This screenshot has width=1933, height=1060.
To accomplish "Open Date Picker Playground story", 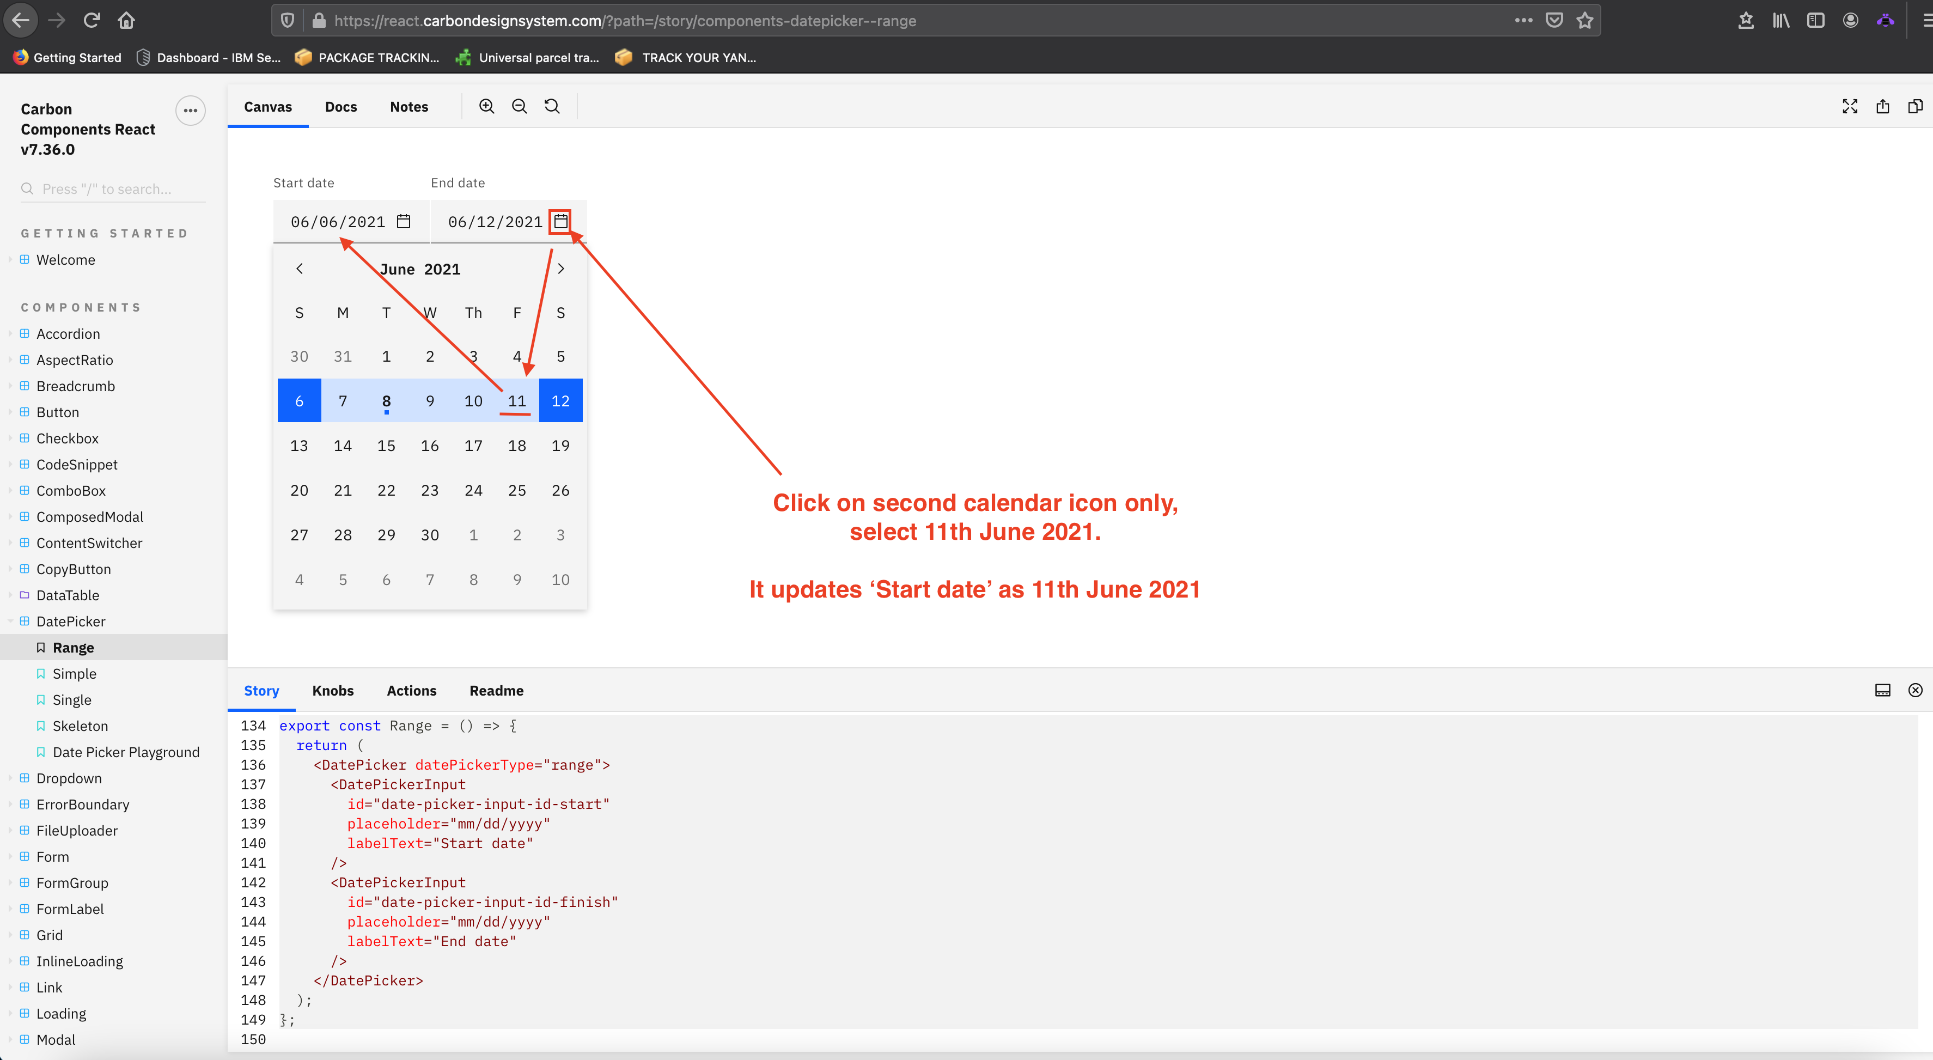I will (125, 752).
